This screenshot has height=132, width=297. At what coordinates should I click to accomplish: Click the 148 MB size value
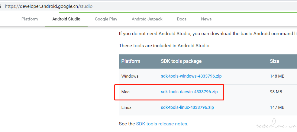[277, 76]
